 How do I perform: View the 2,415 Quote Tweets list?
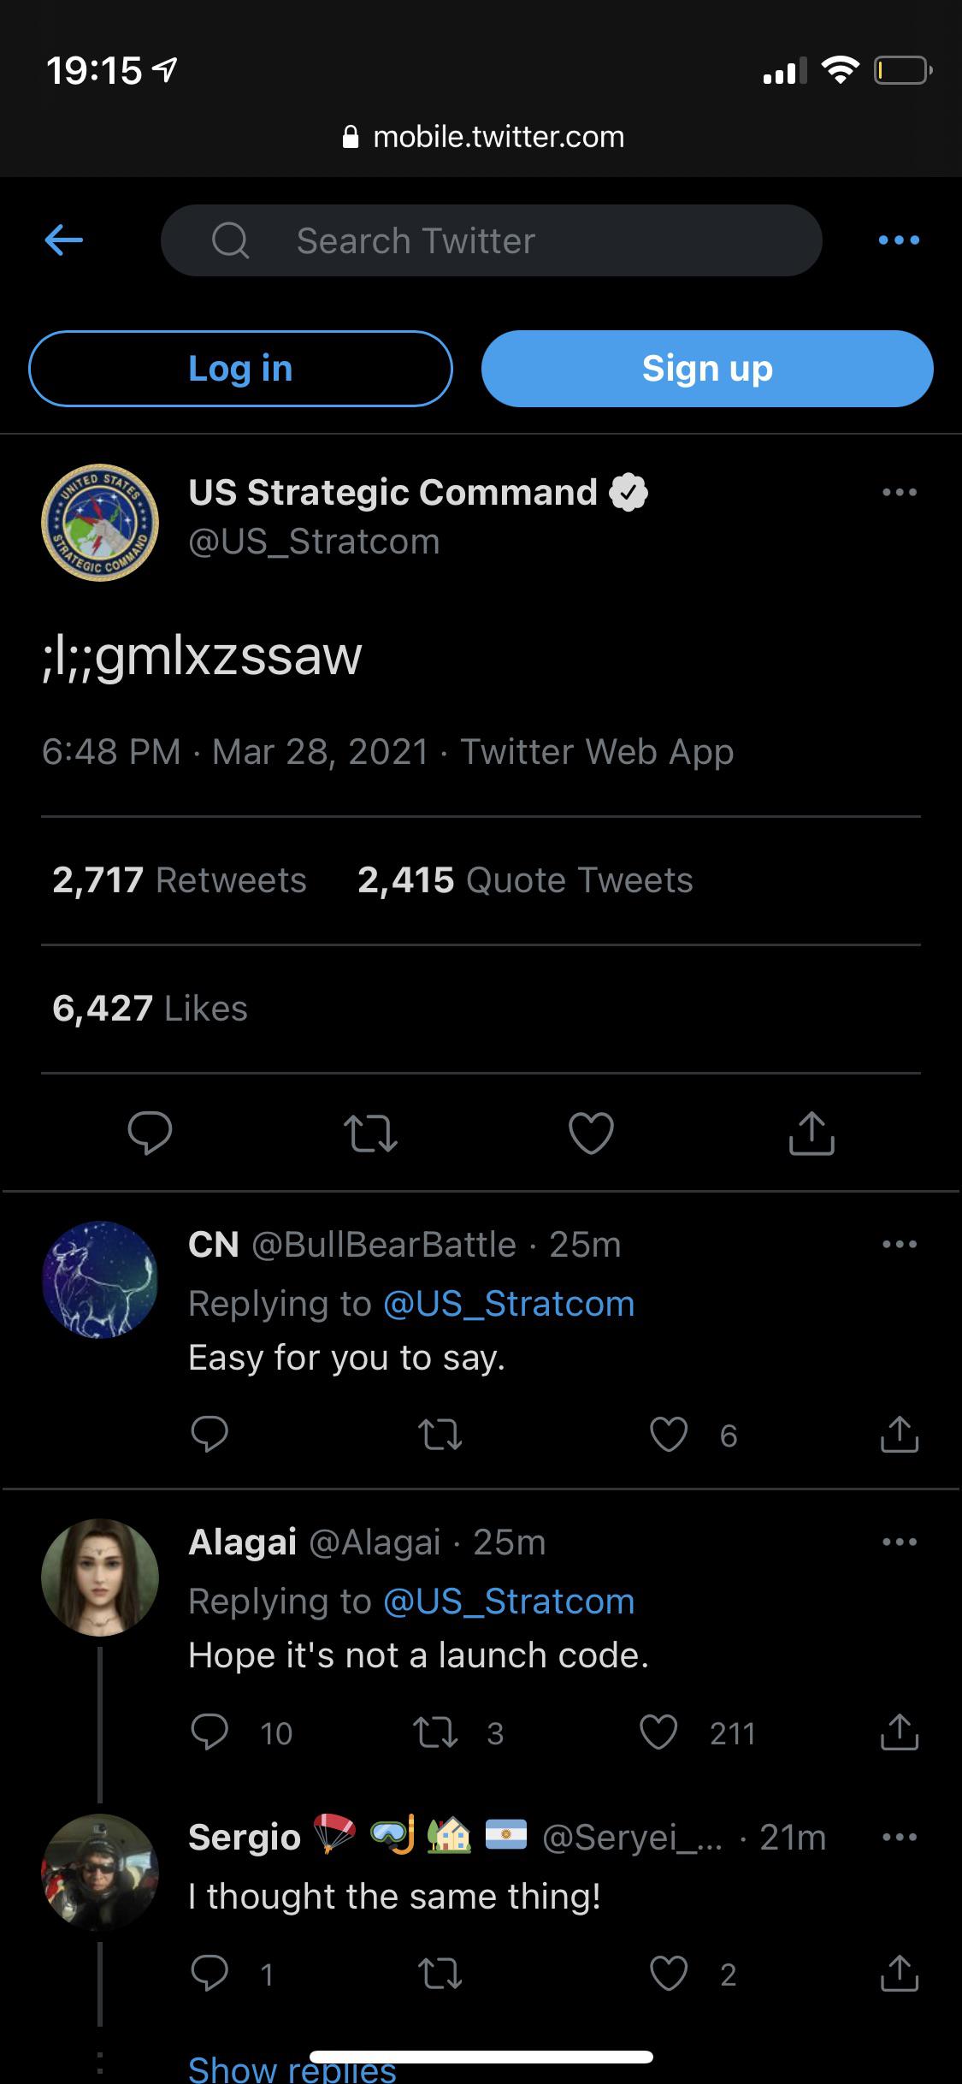(x=525, y=880)
